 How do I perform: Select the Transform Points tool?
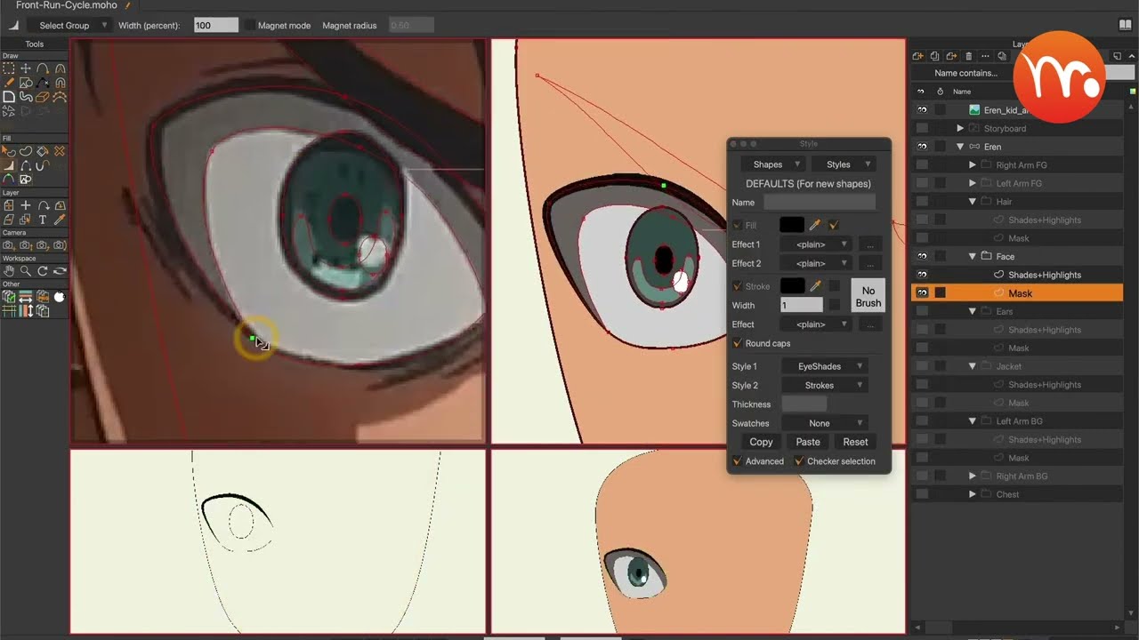pos(26,68)
